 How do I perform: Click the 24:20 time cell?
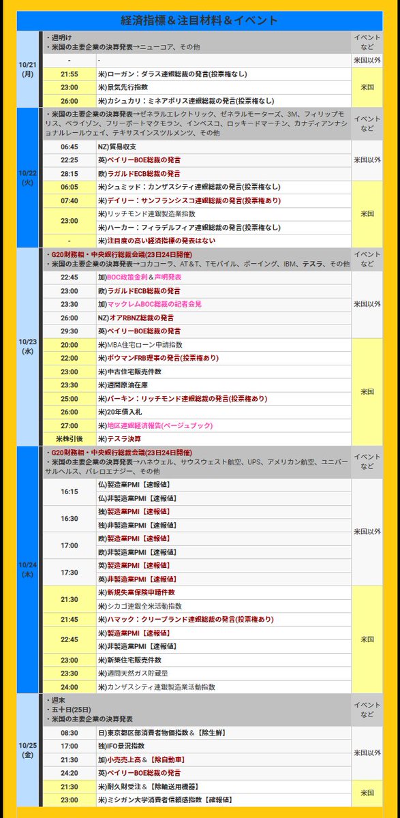[x=69, y=773]
